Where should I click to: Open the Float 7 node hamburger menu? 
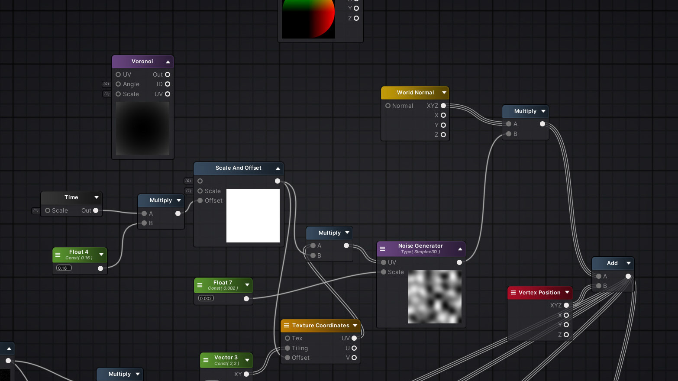[x=200, y=285]
